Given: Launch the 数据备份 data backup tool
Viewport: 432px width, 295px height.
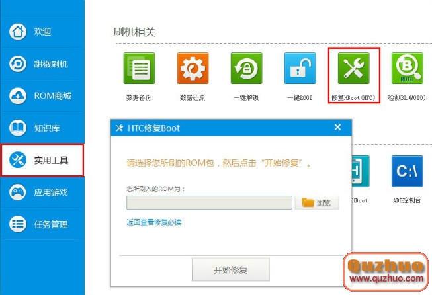Looking at the screenshot, I should [x=139, y=68].
